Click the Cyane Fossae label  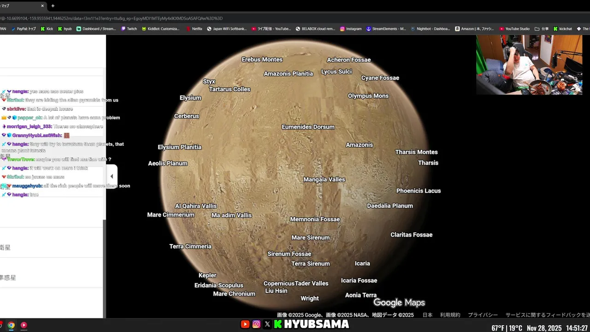[x=380, y=78]
